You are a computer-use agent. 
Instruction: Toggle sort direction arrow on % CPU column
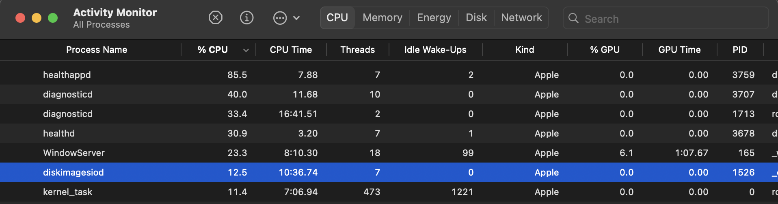[246, 50]
